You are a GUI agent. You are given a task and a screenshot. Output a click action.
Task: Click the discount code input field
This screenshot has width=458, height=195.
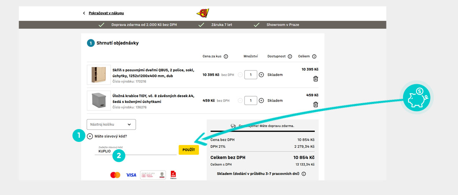click(x=135, y=151)
